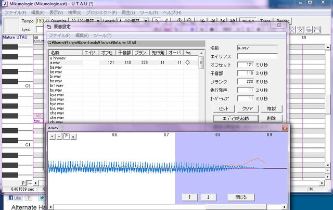Click the frq circle mark for a.wav

pyautogui.click(x=187, y=63)
